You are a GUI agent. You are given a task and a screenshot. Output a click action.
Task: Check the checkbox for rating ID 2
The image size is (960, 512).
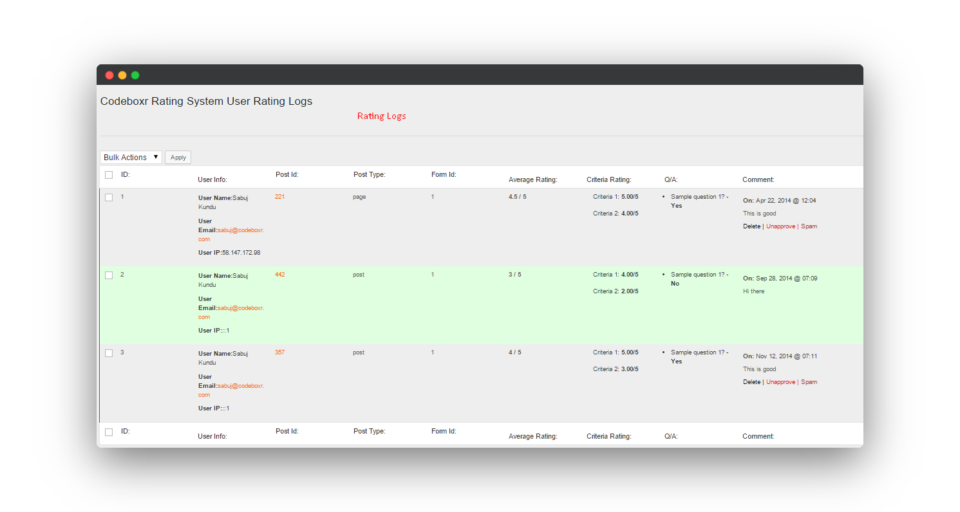[x=109, y=275]
